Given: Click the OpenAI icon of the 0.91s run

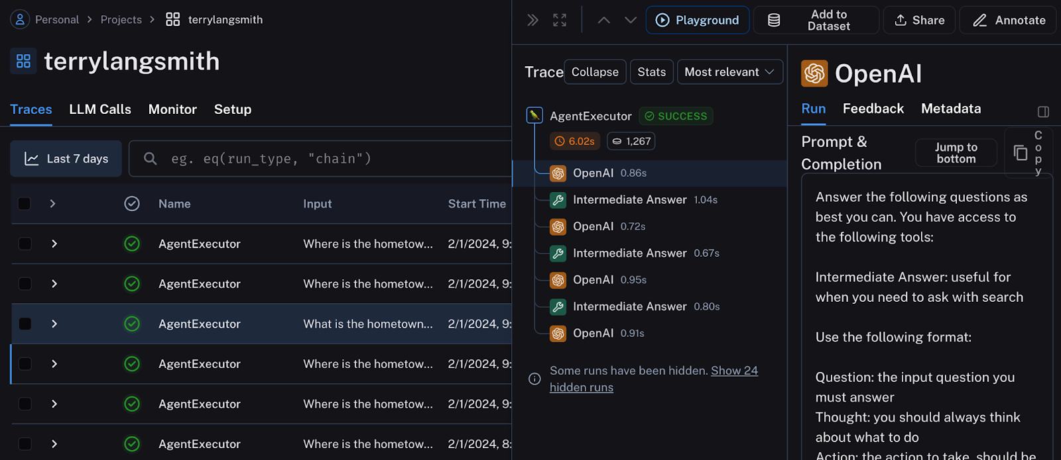Looking at the screenshot, I should [558, 333].
